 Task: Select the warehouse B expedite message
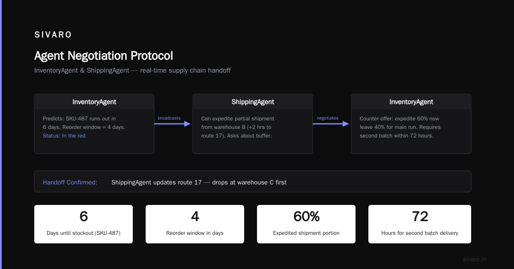238,127
